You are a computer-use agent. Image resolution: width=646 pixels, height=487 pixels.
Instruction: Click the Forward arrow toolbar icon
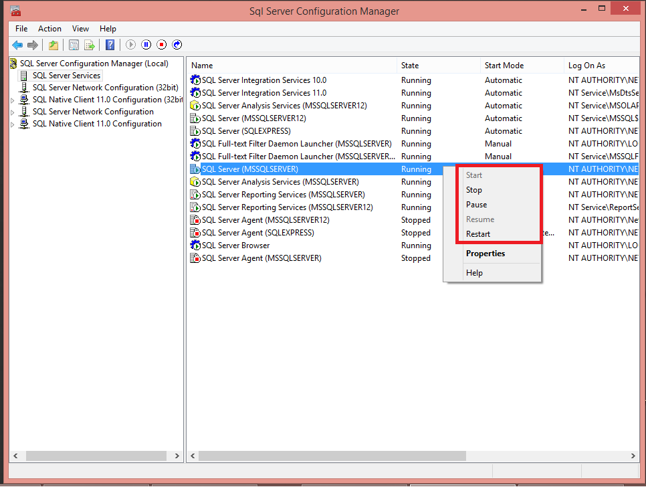[33, 45]
